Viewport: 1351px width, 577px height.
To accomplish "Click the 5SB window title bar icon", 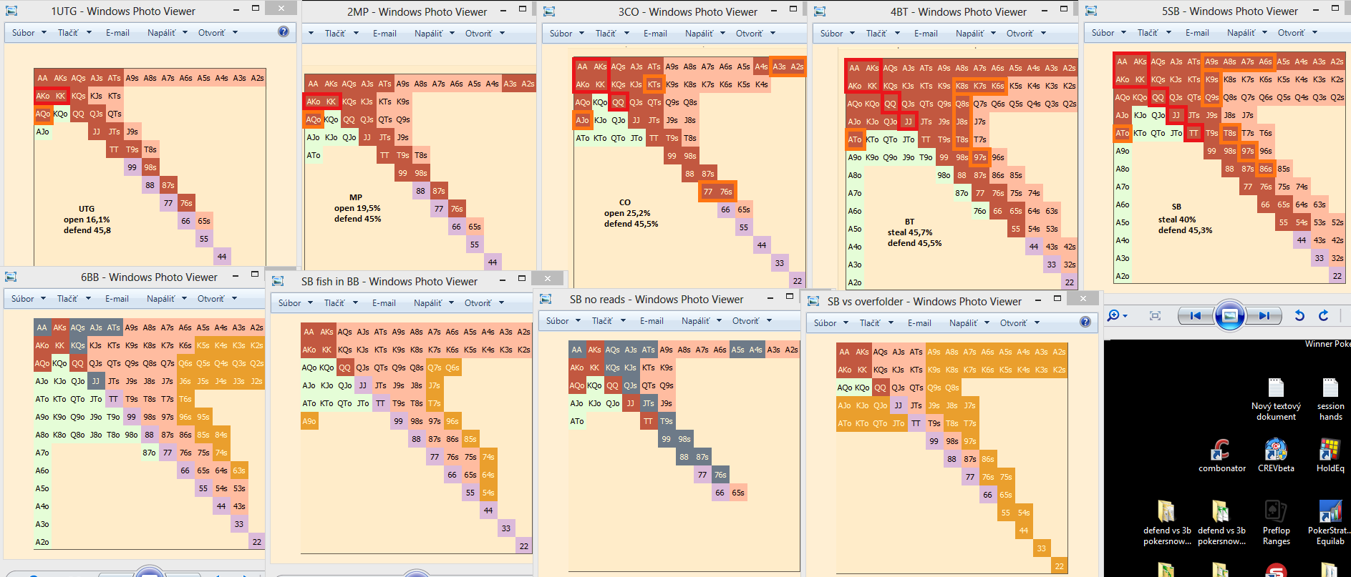I will [1091, 11].
